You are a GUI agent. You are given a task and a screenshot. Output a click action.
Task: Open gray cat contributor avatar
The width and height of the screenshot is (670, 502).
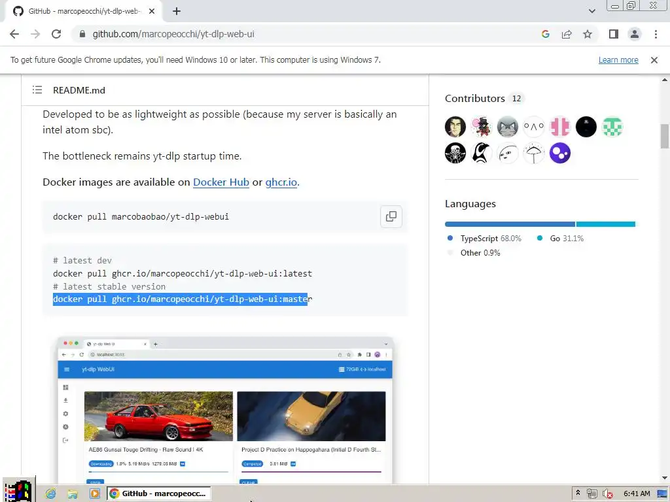click(x=507, y=127)
